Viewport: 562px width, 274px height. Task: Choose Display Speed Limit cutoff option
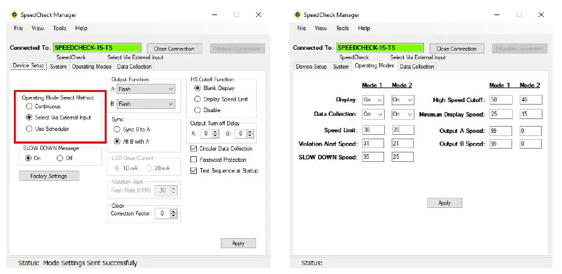tap(197, 99)
